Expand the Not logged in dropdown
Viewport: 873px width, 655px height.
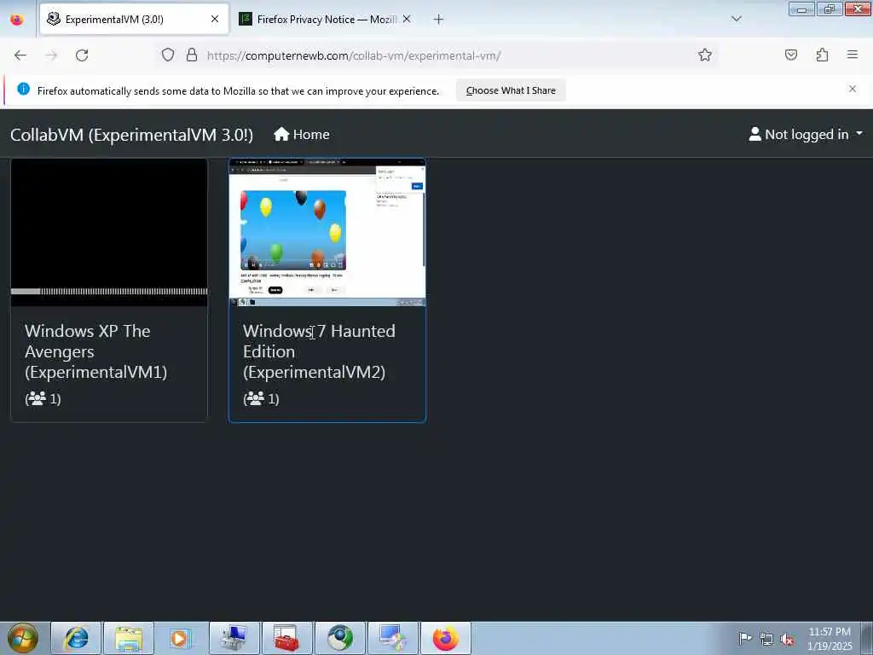[x=806, y=134]
